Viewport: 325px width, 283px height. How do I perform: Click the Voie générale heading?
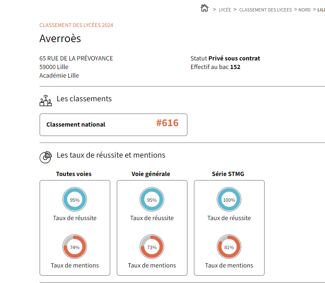click(x=151, y=174)
